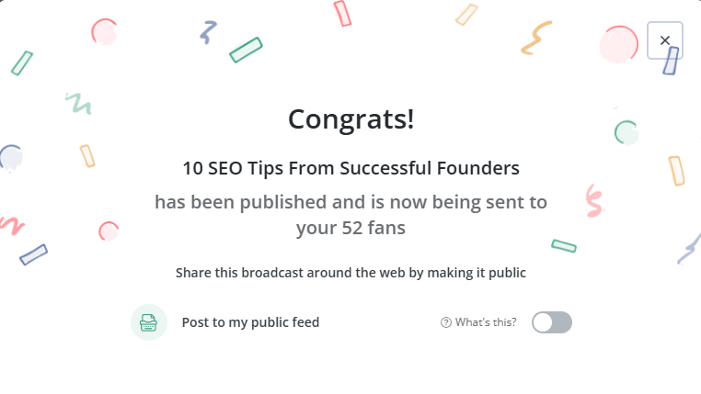Click the 'Share this broadcast around the web' text
This screenshot has width=701, height=394.
pos(350,273)
